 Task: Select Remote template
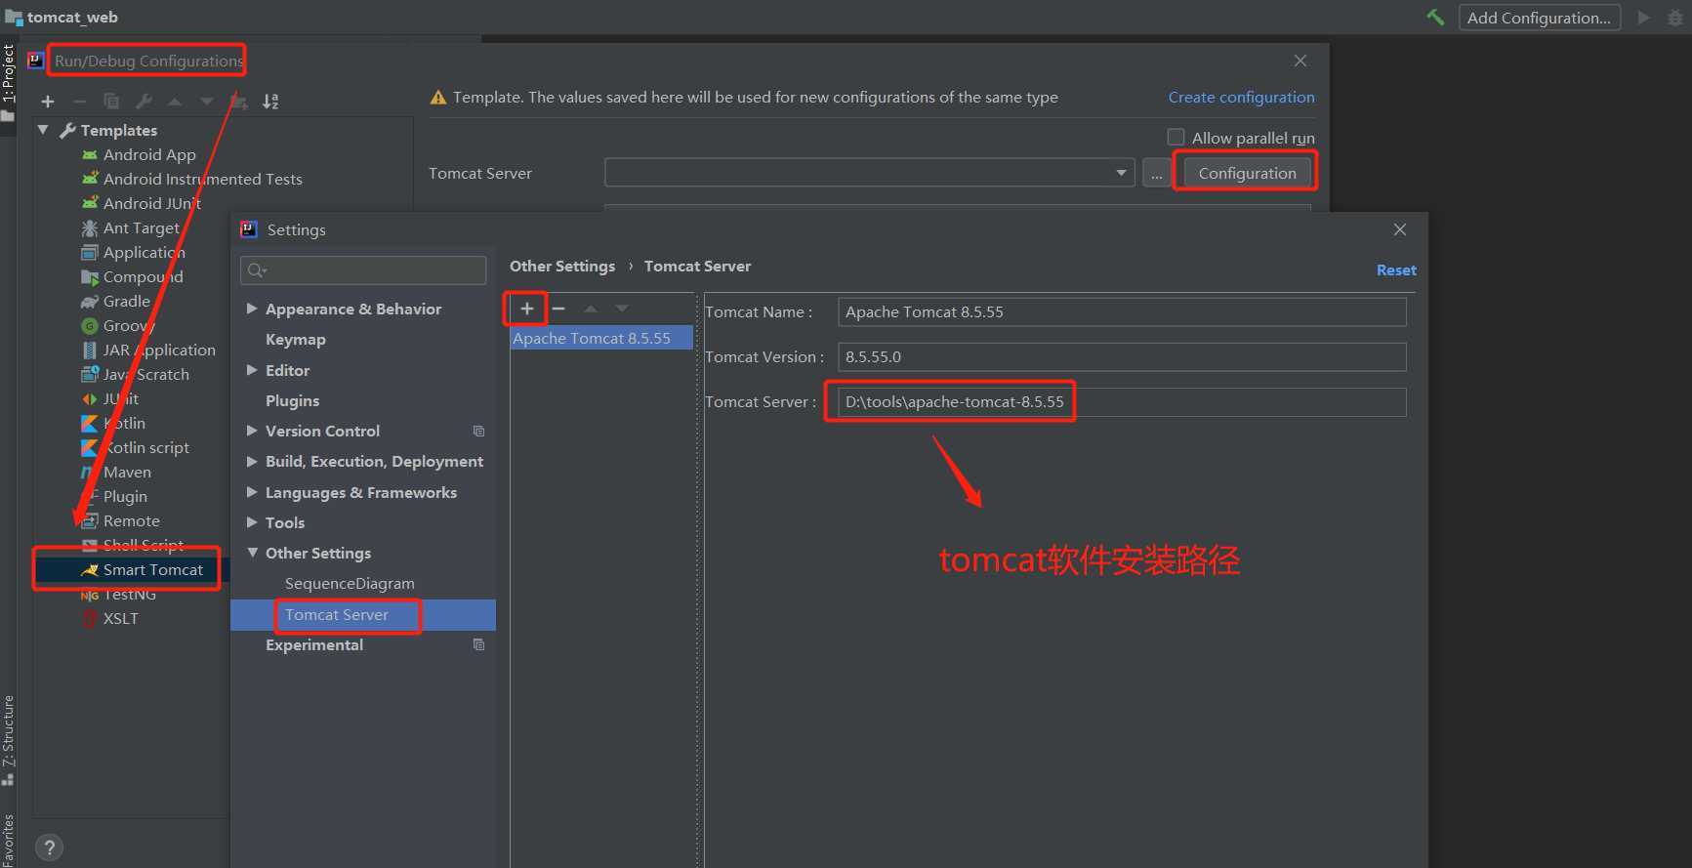click(x=131, y=520)
